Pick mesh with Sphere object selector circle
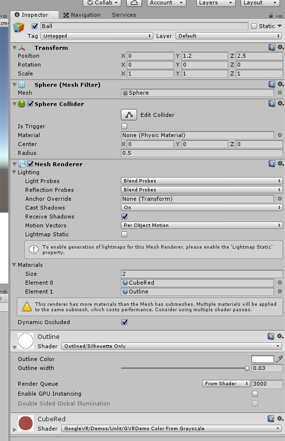This screenshot has height=441, width=285. pyautogui.click(x=280, y=93)
